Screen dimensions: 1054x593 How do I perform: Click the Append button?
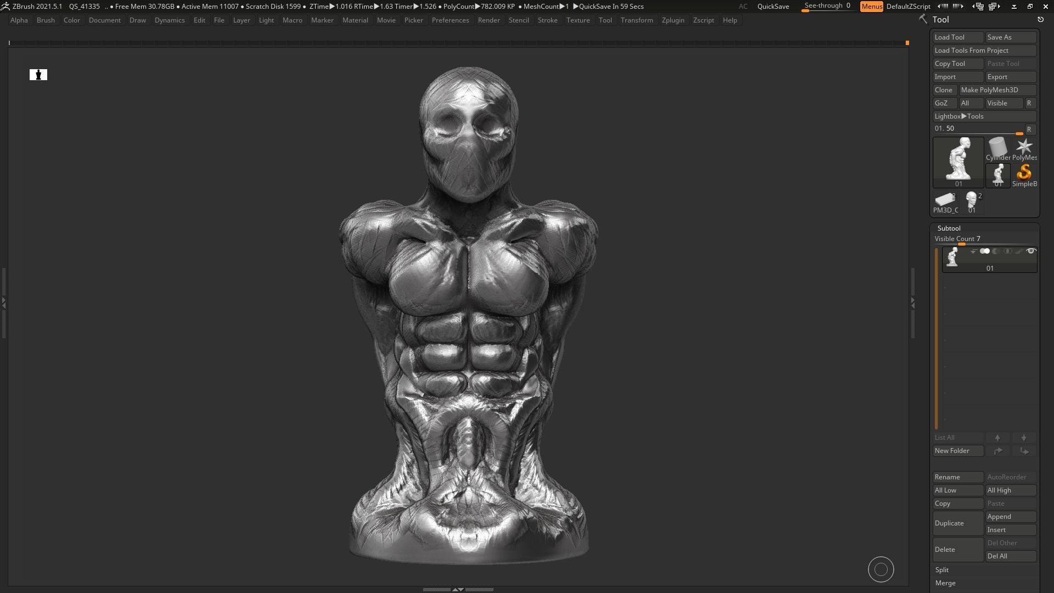point(1011,517)
